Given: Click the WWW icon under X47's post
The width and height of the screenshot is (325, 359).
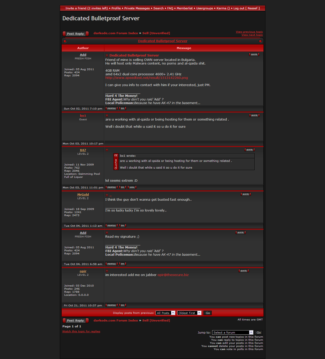Looking at the screenshot, I should point(132,187).
